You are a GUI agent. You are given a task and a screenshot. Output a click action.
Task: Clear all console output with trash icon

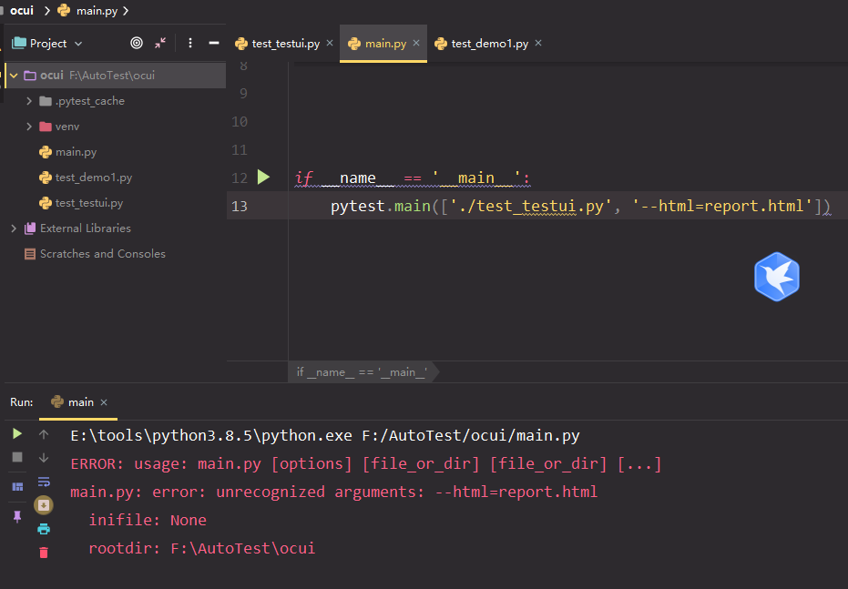tap(43, 553)
